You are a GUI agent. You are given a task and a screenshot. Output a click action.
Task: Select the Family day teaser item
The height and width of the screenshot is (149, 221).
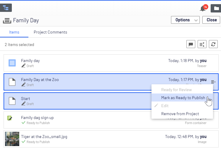(89, 63)
